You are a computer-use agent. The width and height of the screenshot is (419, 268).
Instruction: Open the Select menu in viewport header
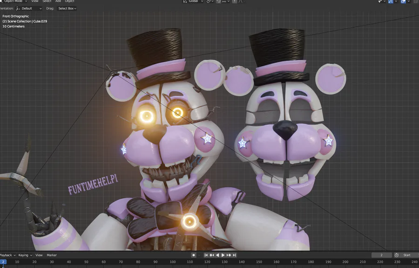tap(47, 1)
